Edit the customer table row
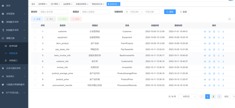The image size is (235, 108). point(209,32)
